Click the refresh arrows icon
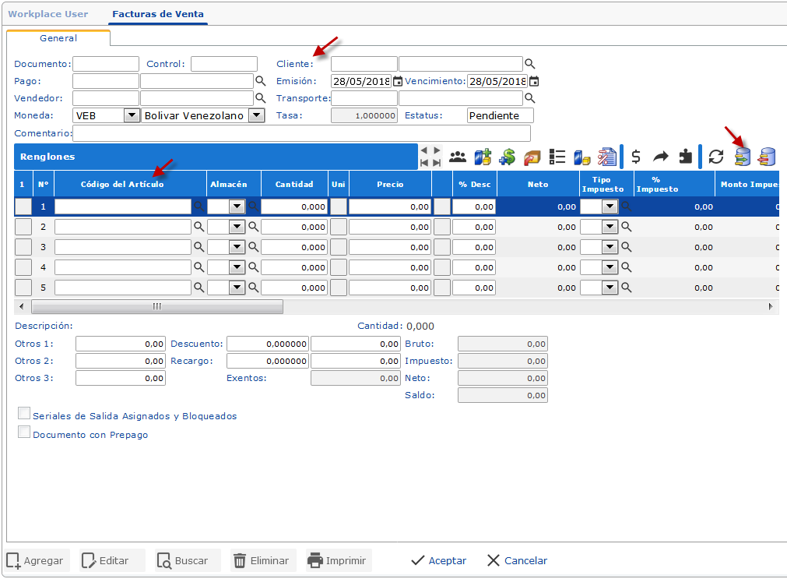The width and height of the screenshot is (787, 579). point(716,157)
